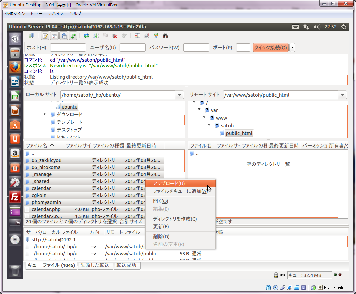Open System Settings from the launcher

coord(15,182)
